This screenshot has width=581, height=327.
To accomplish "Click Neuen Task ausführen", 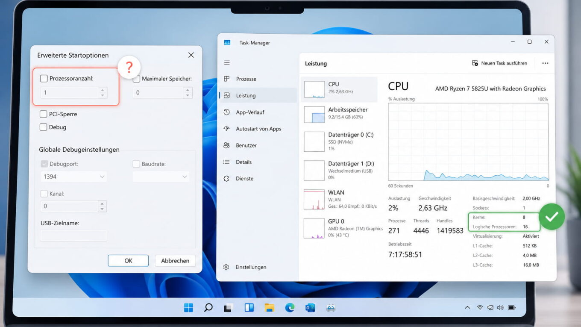I will click(x=499, y=63).
